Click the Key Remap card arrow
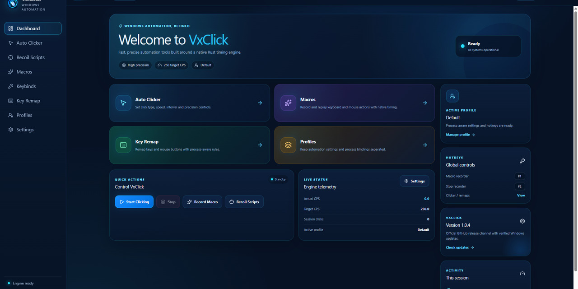This screenshot has width=578, height=289. coord(260,145)
